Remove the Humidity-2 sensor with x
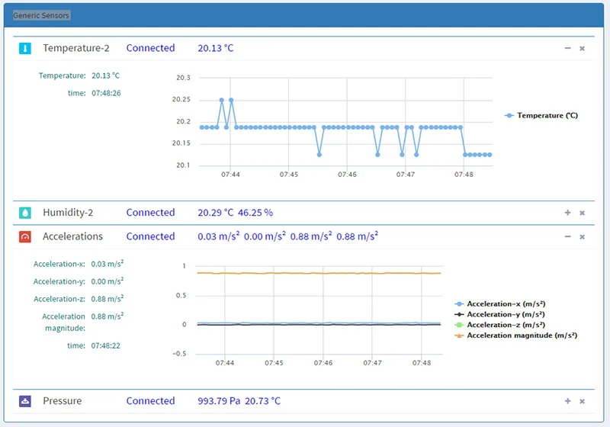610x427 pixels. pyautogui.click(x=582, y=213)
